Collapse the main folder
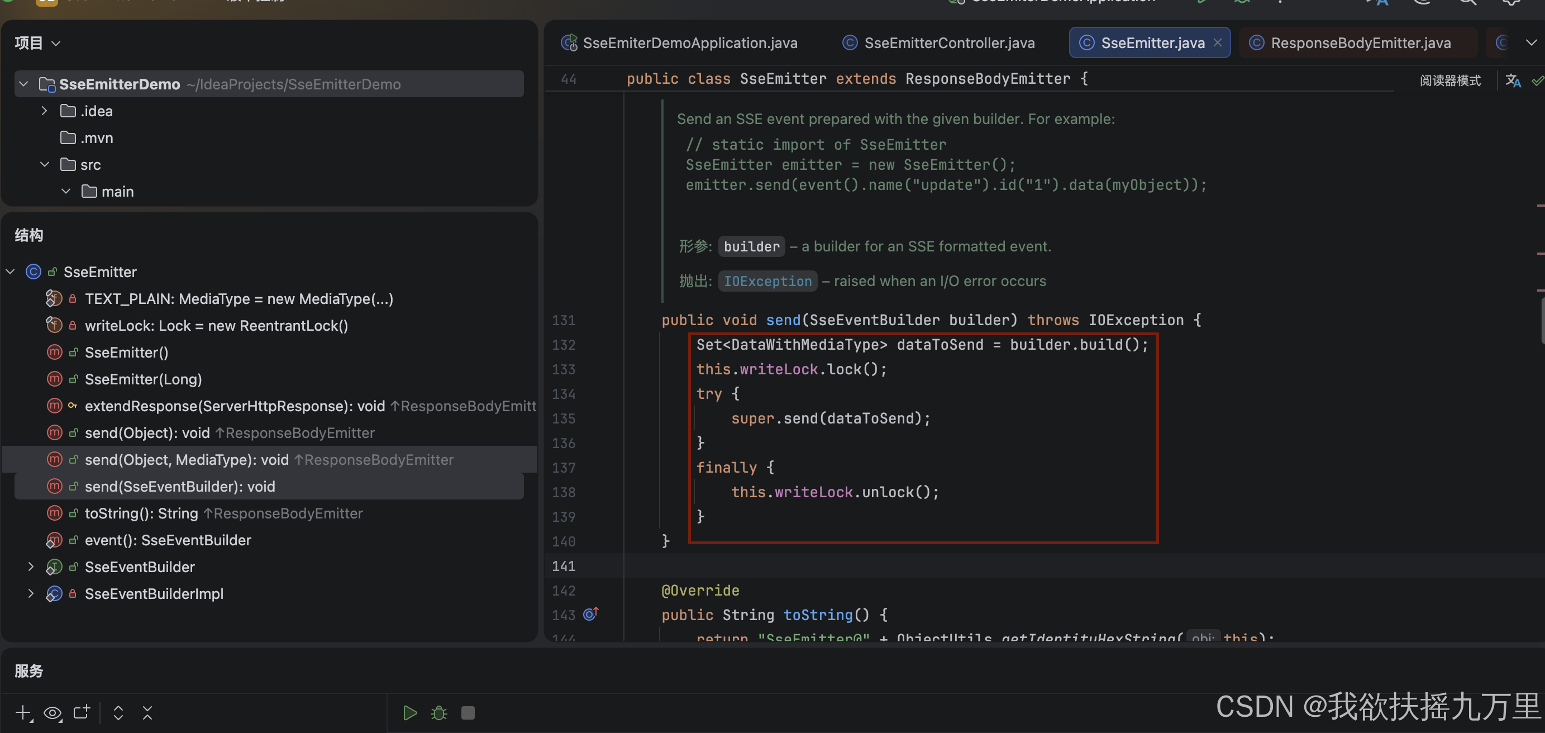Image resolution: width=1545 pixels, height=733 pixels. [66, 191]
